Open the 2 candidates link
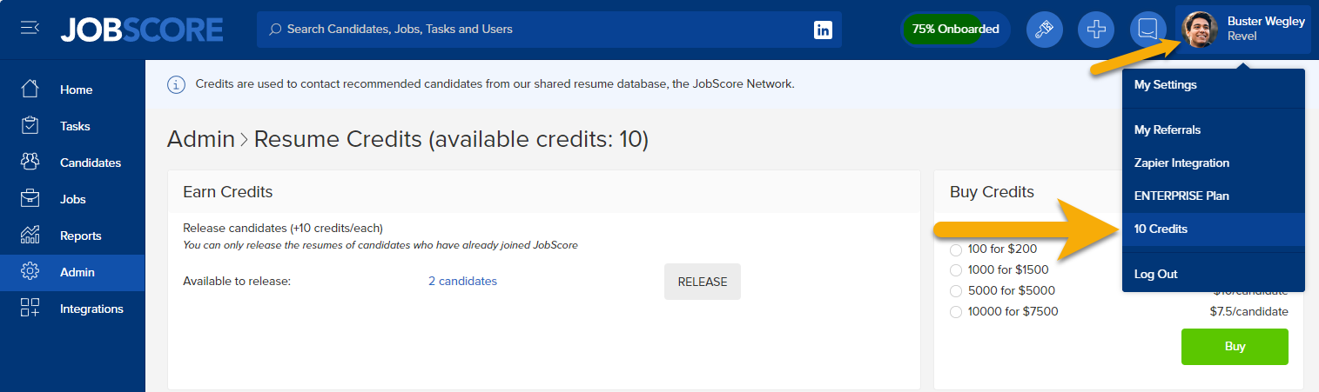This screenshot has height=392, width=1319. coord(462,281)
